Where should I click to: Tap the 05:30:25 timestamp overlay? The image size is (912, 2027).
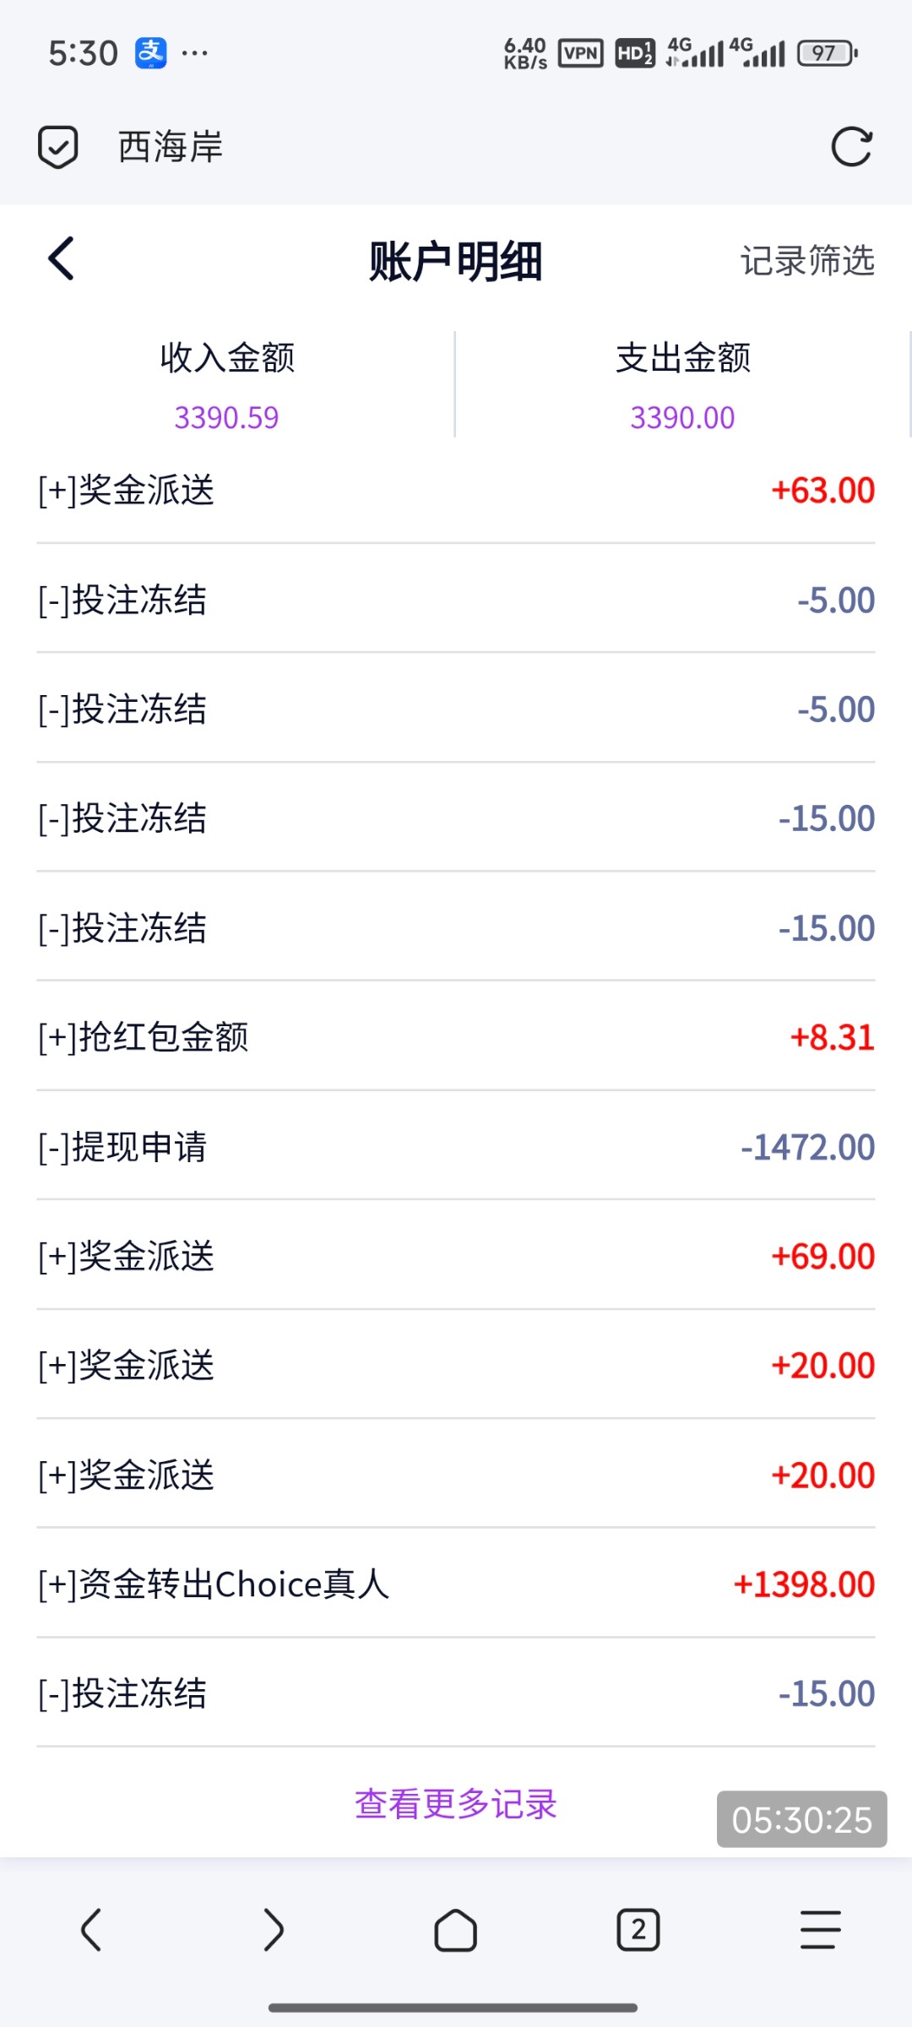coord(802,1819)
